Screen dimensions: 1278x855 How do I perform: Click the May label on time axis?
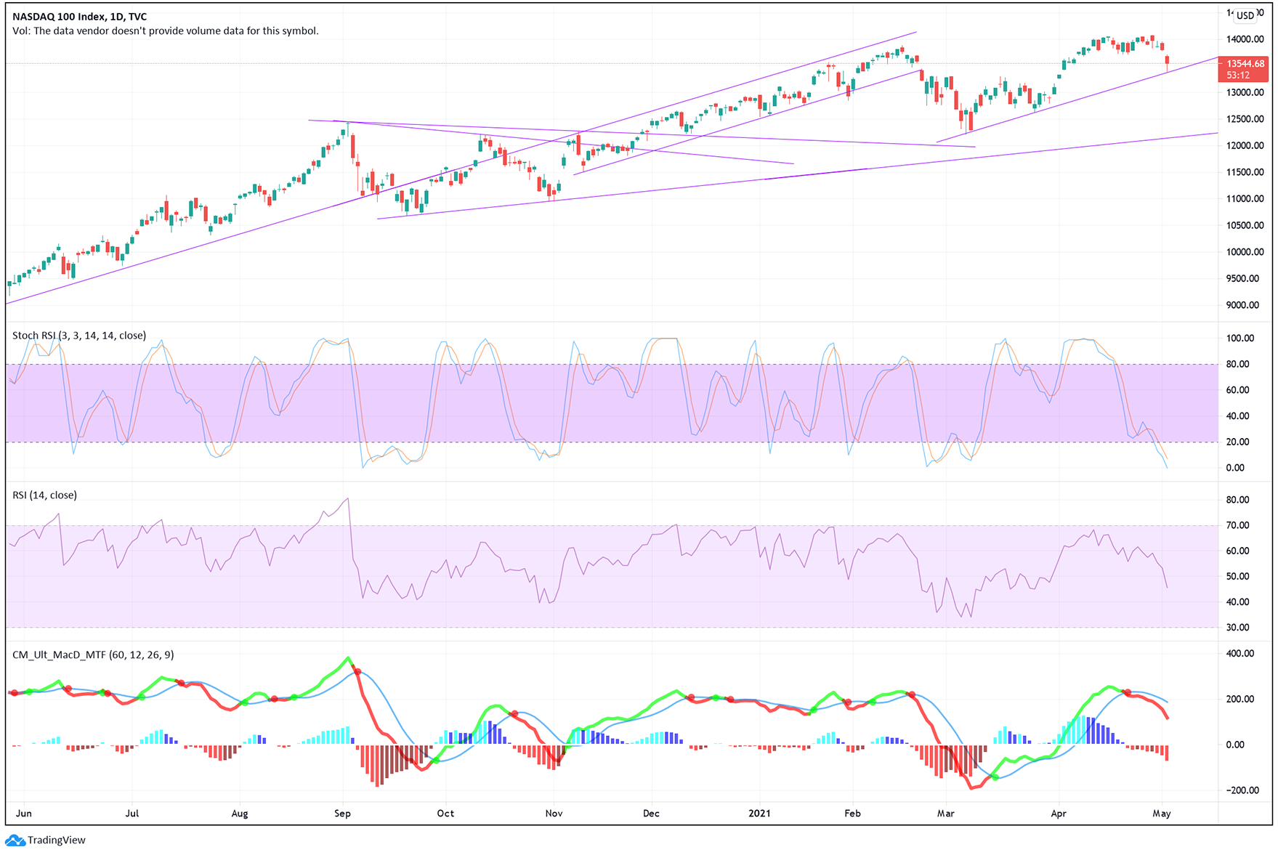pos(1162,814)
